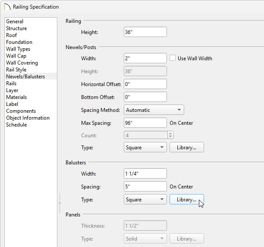The width and height of the screenshot is (264, 247).
Task: Click the Newels/Posts Width field
Action: coord(145,58)
